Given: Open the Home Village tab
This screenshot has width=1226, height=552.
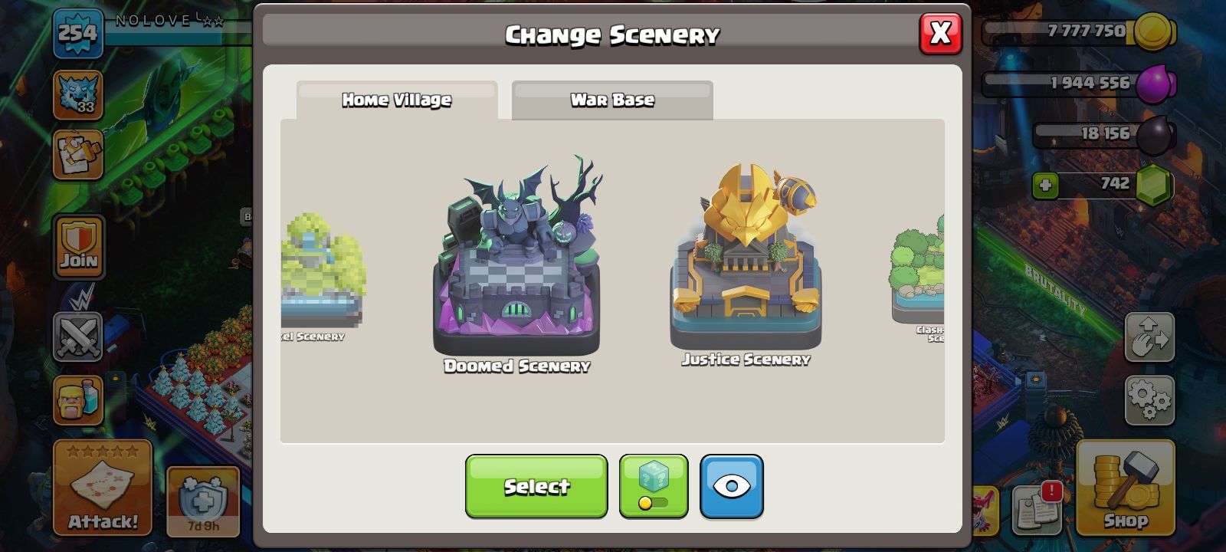Looking at the screenshot, I should [x=397, y=100].
